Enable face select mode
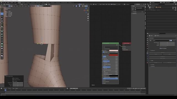 click(x=12, y=6)
